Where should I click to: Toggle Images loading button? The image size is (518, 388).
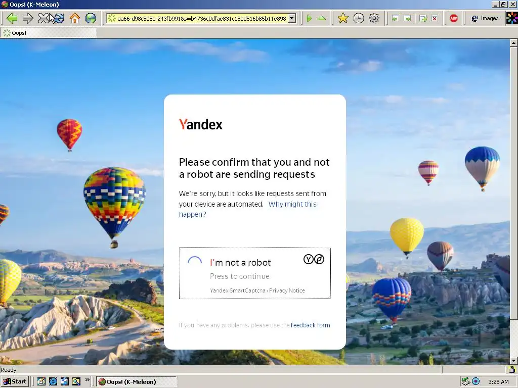pyautogui.click(x=485, y=19)
